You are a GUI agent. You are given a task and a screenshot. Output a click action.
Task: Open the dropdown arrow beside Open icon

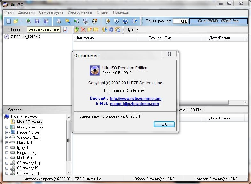pos(21,21)
